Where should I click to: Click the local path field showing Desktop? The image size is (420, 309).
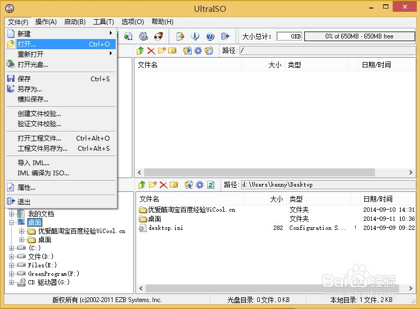328,185
